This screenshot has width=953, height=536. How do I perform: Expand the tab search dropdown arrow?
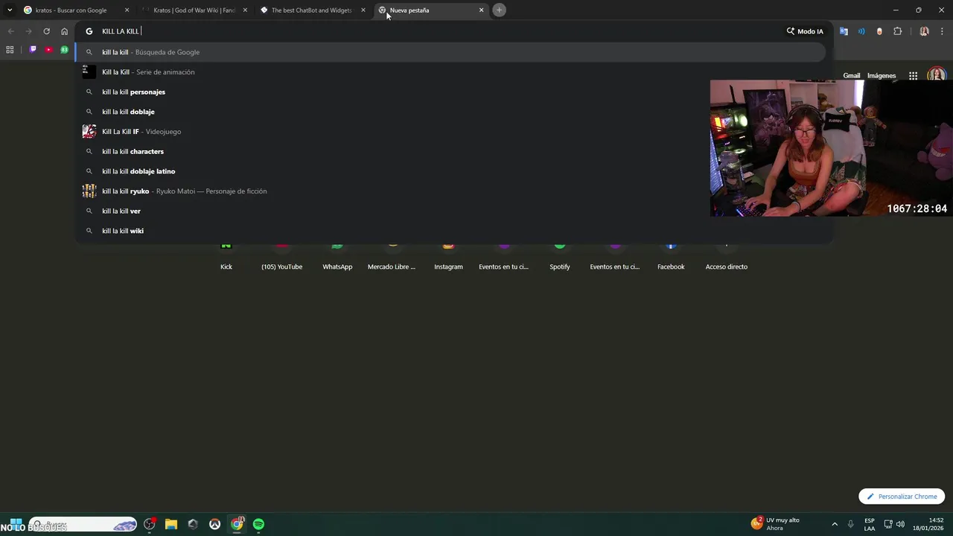click(x=10, y=10)
